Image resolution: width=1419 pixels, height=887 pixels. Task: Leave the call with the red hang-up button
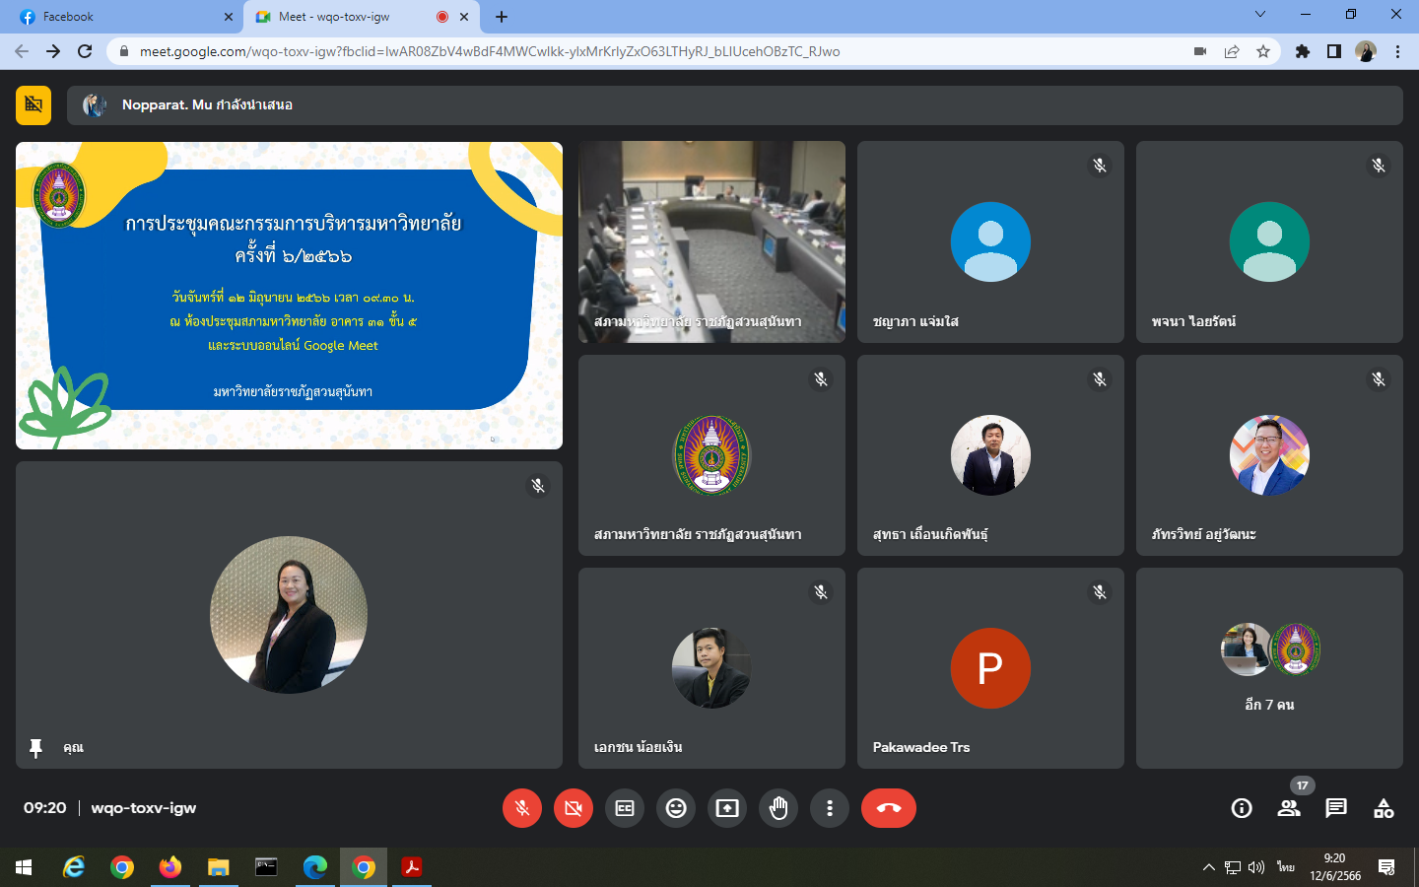(888, 808)
